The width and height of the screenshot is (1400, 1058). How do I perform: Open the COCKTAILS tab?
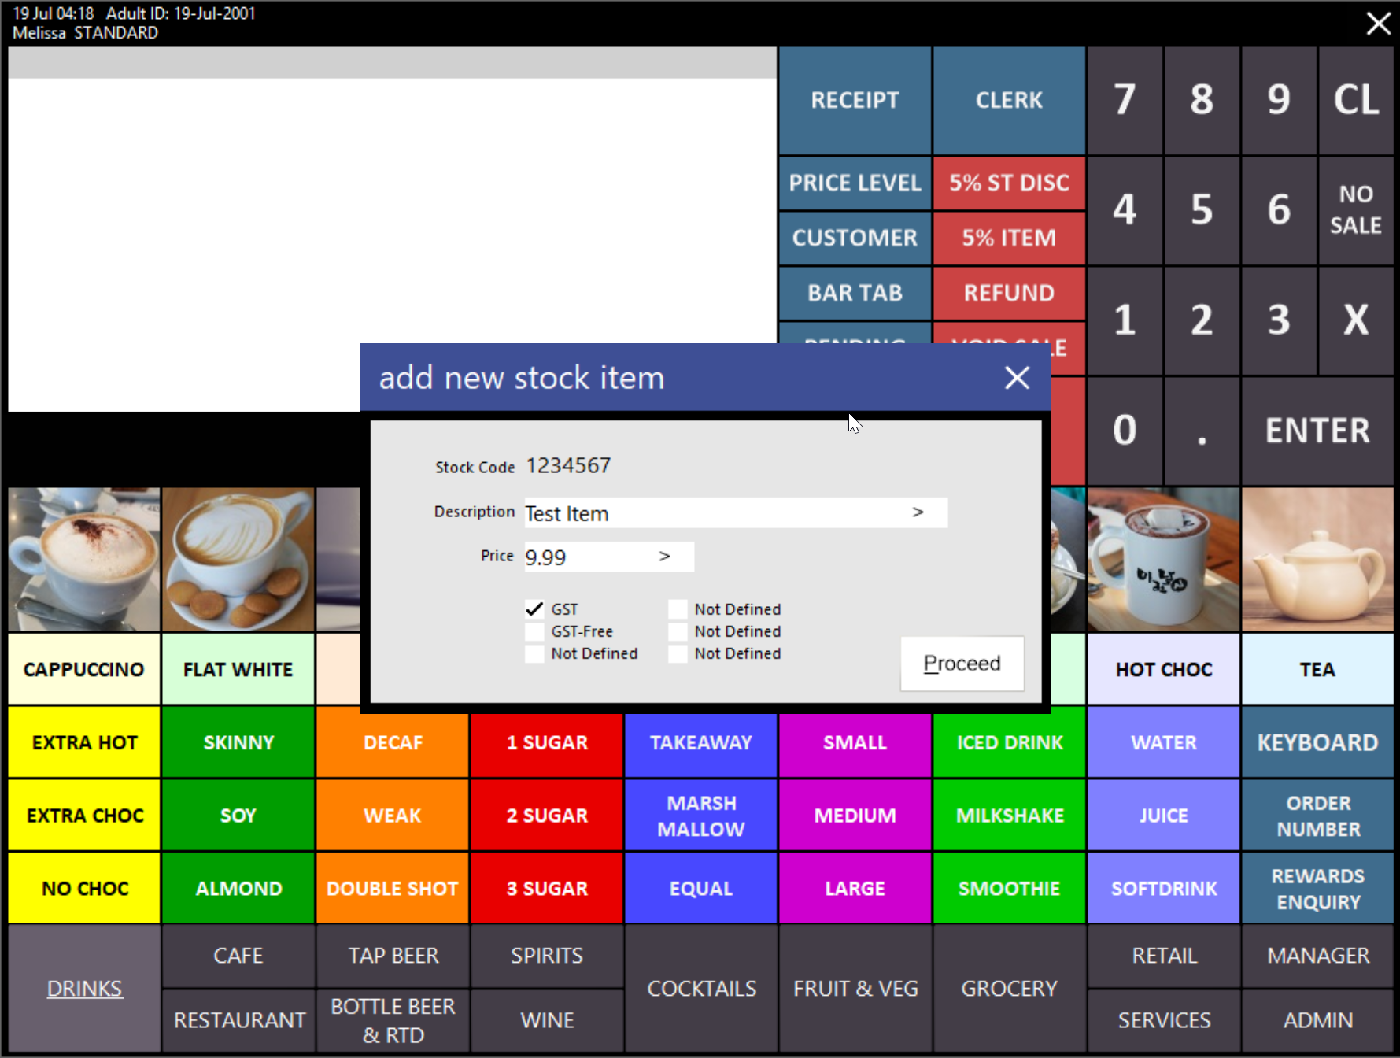701,988
